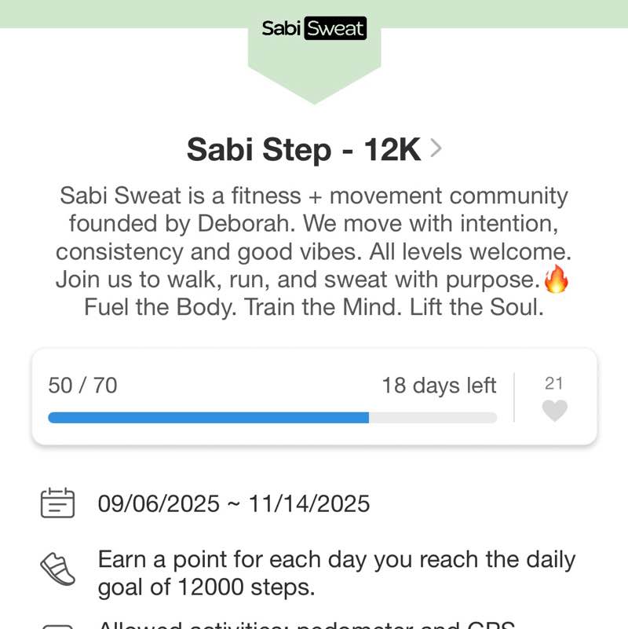Tap the Sabi Sweat logo badge
This screenshot has width=628, height=629.
tap(314, 29)
